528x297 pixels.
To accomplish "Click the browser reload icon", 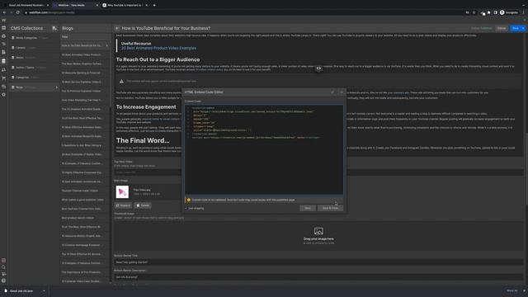I will point(18,12).
